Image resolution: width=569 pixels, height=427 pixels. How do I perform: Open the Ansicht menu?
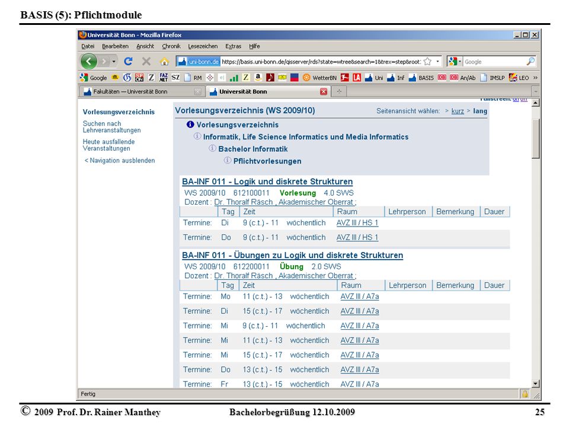(x=145, y=46)
